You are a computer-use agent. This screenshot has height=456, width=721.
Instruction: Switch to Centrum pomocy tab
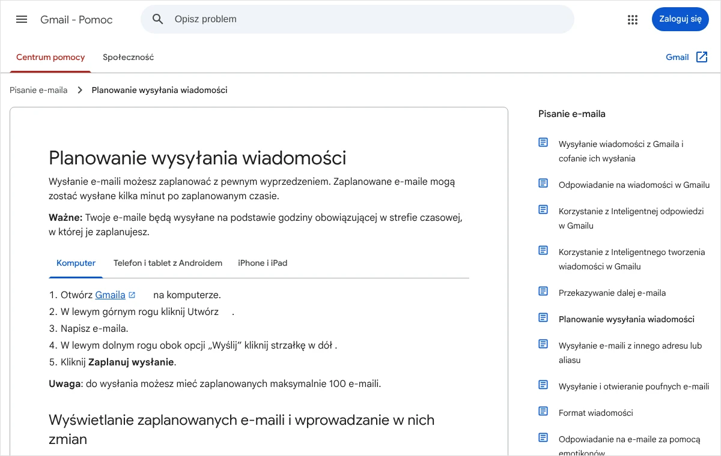[50, 57]
